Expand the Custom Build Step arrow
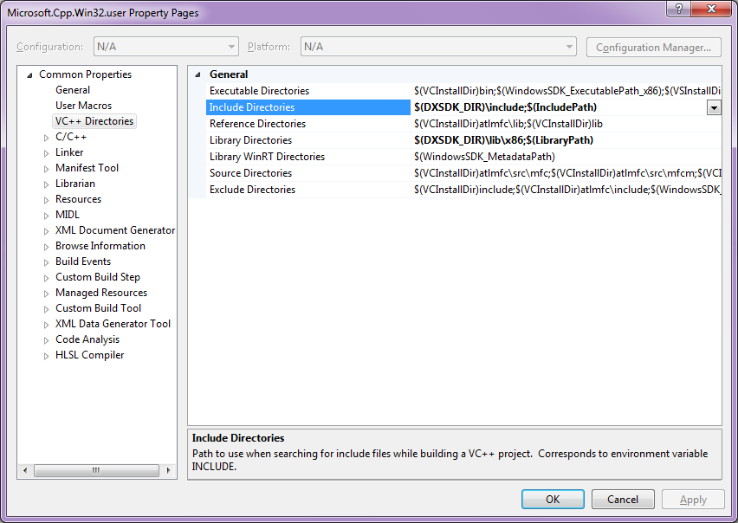The height and width of the screenshot is (523, 738). coord(46,277)
